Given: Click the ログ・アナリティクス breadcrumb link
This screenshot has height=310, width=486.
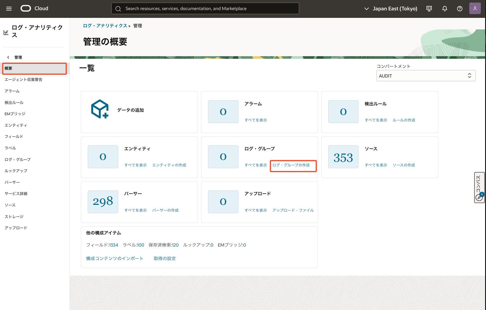Looking at the screenshot, I should point(105,26).
